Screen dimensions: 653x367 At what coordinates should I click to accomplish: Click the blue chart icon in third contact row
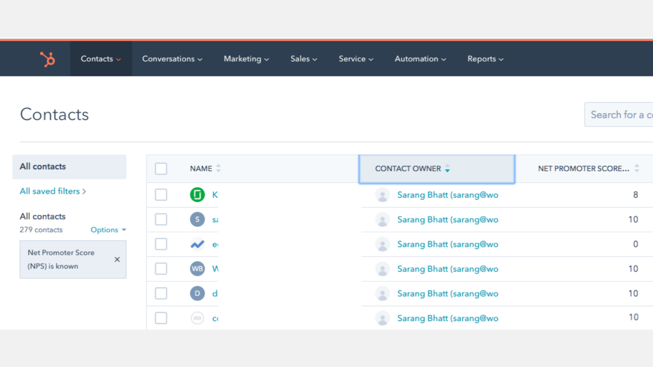click(198, 244)
